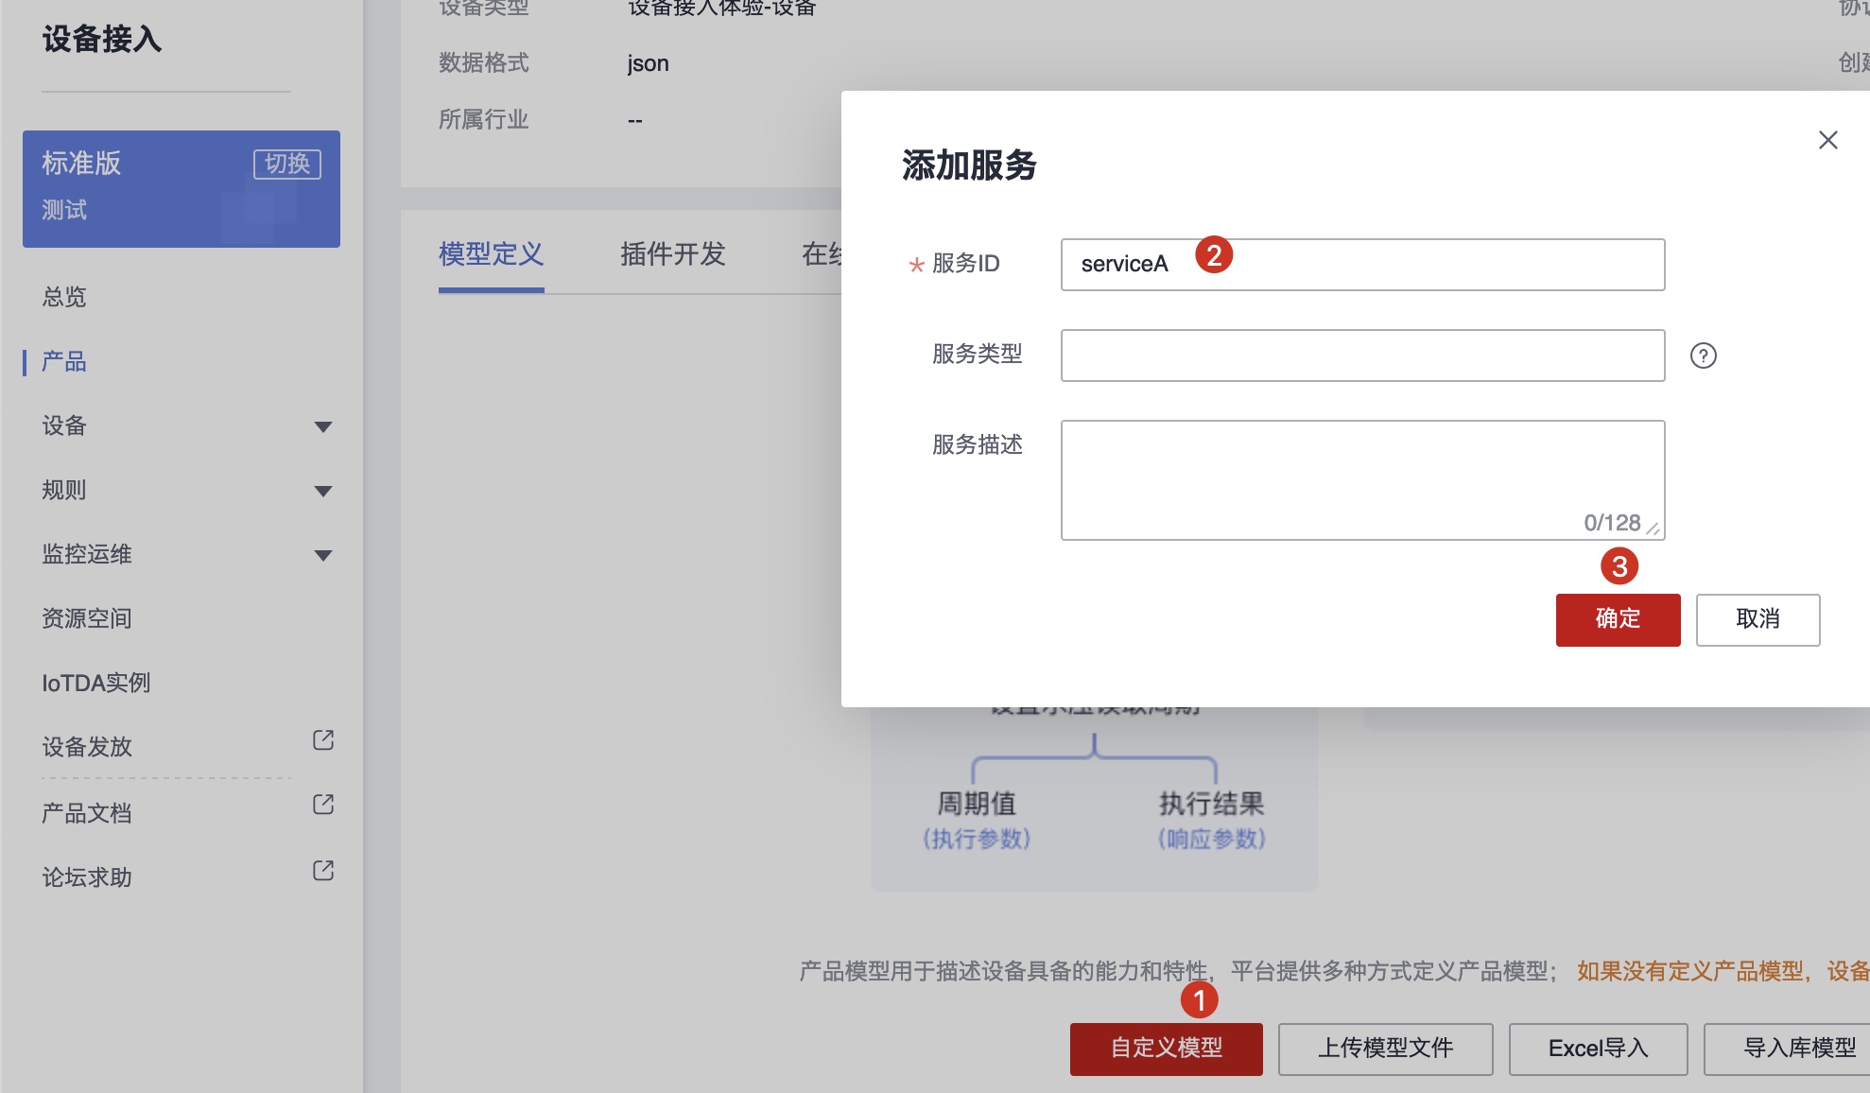Expand the 监控运维 menu arrow
This screenshot has height=1093, width=1870.
tap(323, 556)
